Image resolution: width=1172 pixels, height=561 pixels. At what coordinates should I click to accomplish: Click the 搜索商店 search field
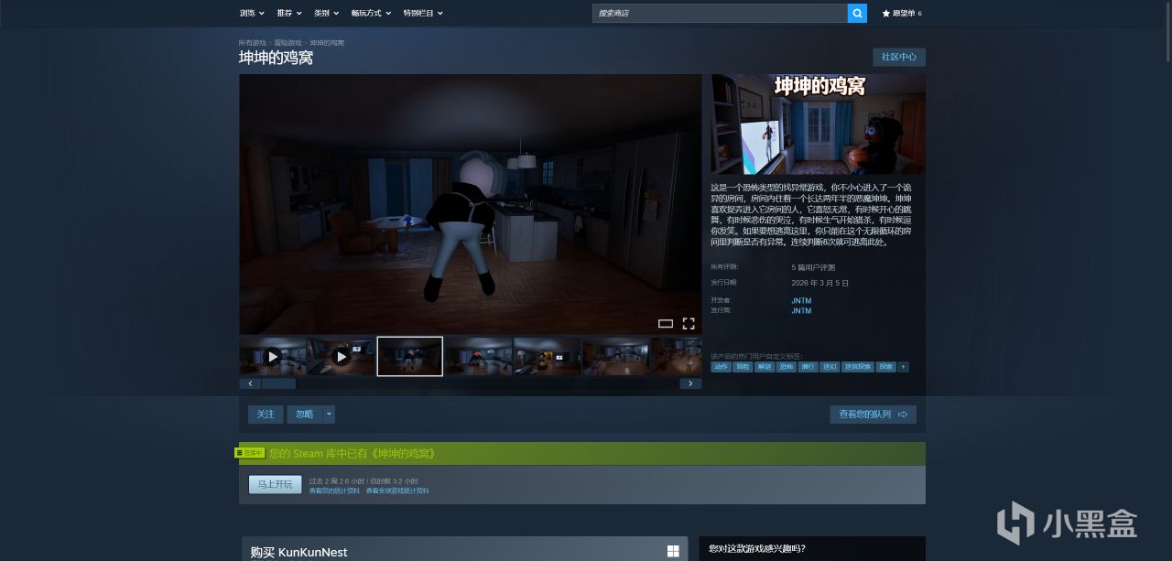(x=720, y=13)
